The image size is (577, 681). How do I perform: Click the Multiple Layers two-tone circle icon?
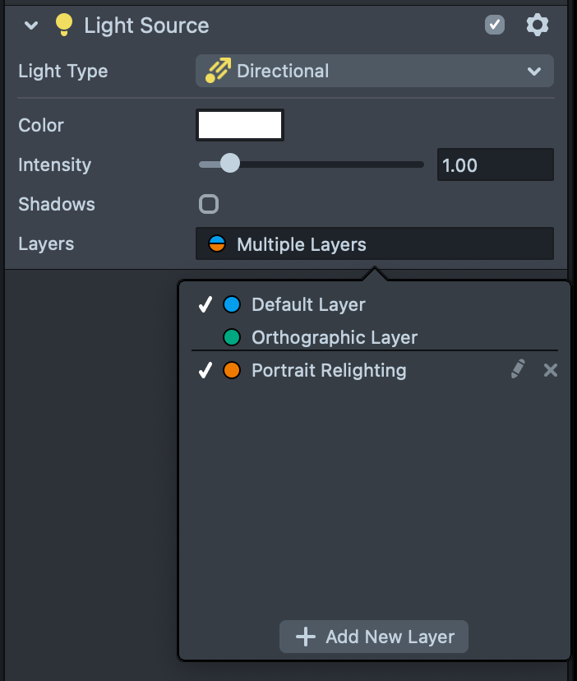tap(217, 244)
